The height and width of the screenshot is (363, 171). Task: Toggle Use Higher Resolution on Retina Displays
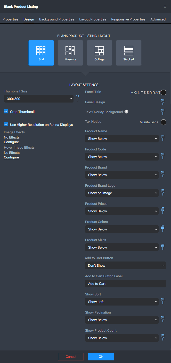click(6, 124)
